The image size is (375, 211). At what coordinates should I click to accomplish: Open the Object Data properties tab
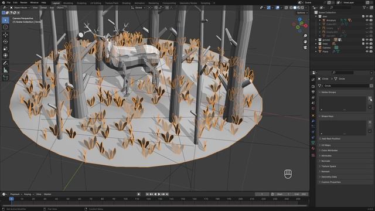313,143
